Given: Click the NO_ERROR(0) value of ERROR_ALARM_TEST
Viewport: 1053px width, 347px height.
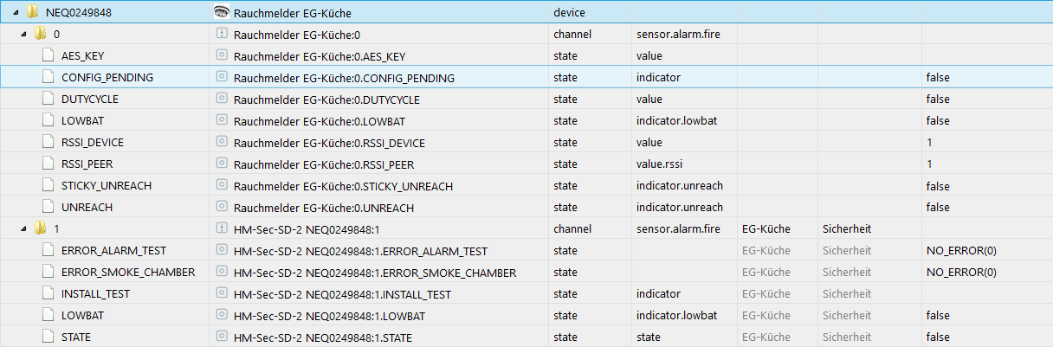Looking at the screenshot, I should coord(961,251).
